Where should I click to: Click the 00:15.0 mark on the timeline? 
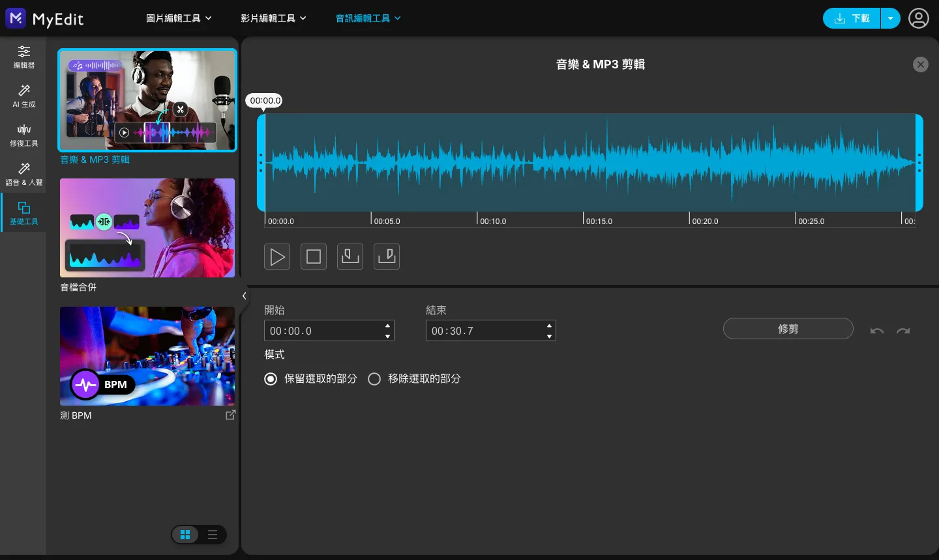(599, 221)
